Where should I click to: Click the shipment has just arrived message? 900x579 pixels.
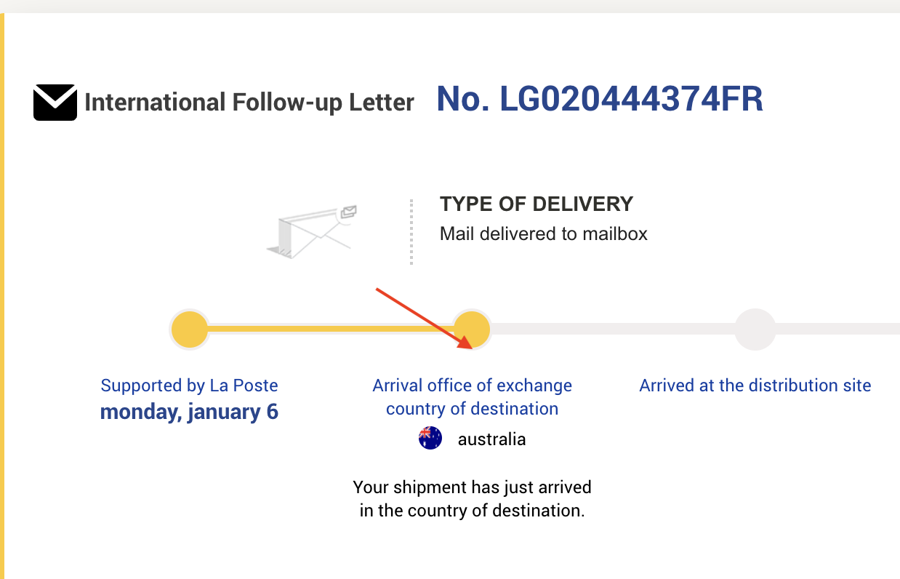point(472,498)
